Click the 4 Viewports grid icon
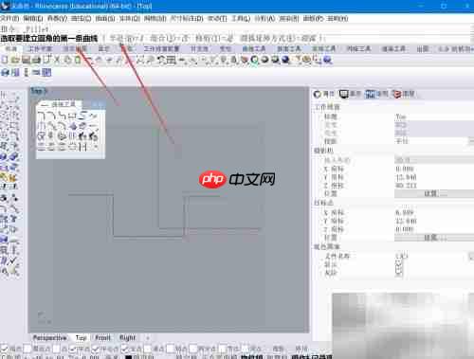The height and width of the screenshot is (359, 474). tap(171, 60)
